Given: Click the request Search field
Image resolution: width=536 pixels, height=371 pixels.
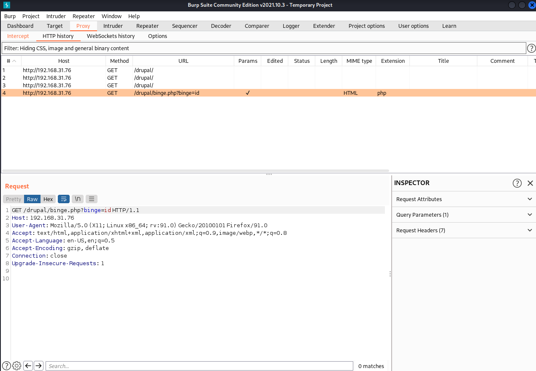Looking at the screenshot, I should tap(199, 366).
